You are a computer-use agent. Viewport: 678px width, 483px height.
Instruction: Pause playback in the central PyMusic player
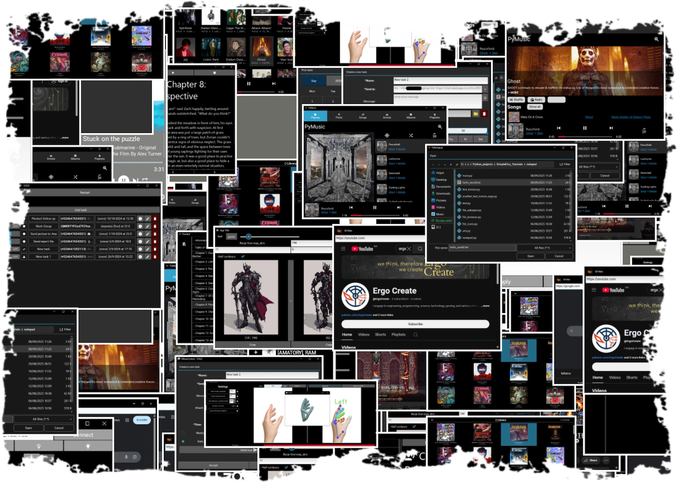(x=374, y=208)
